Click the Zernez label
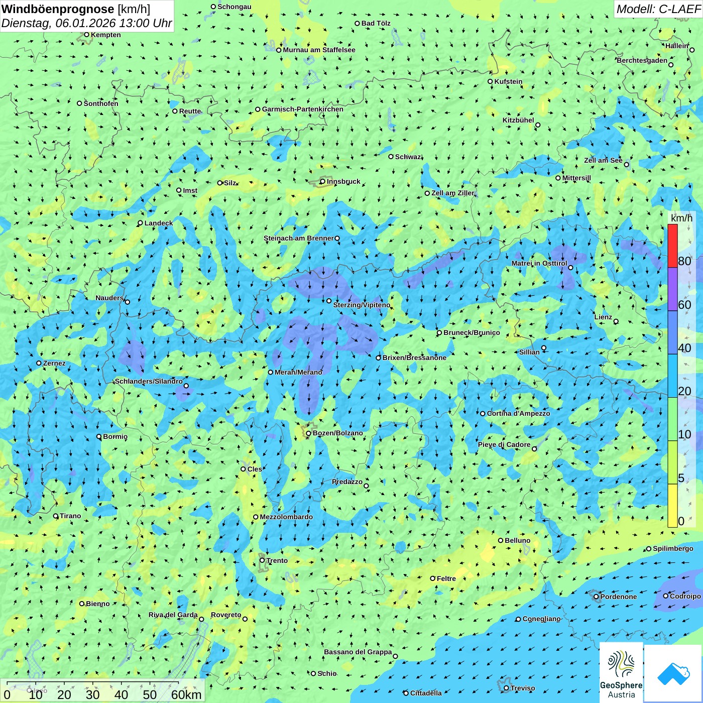Viewport: 703px width, 703px height. coord(54,363)
